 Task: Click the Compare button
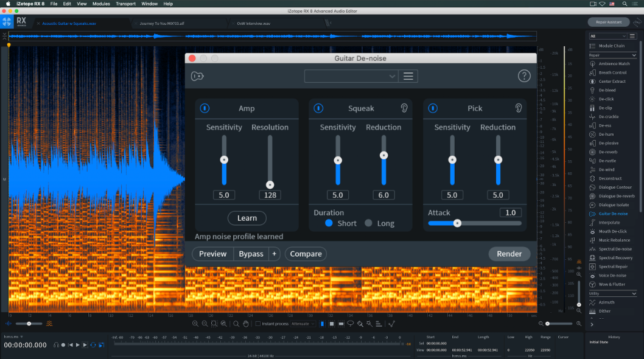tap(306, 254)
